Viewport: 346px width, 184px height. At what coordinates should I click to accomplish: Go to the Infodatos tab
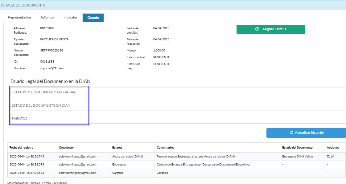click(70, 18)
